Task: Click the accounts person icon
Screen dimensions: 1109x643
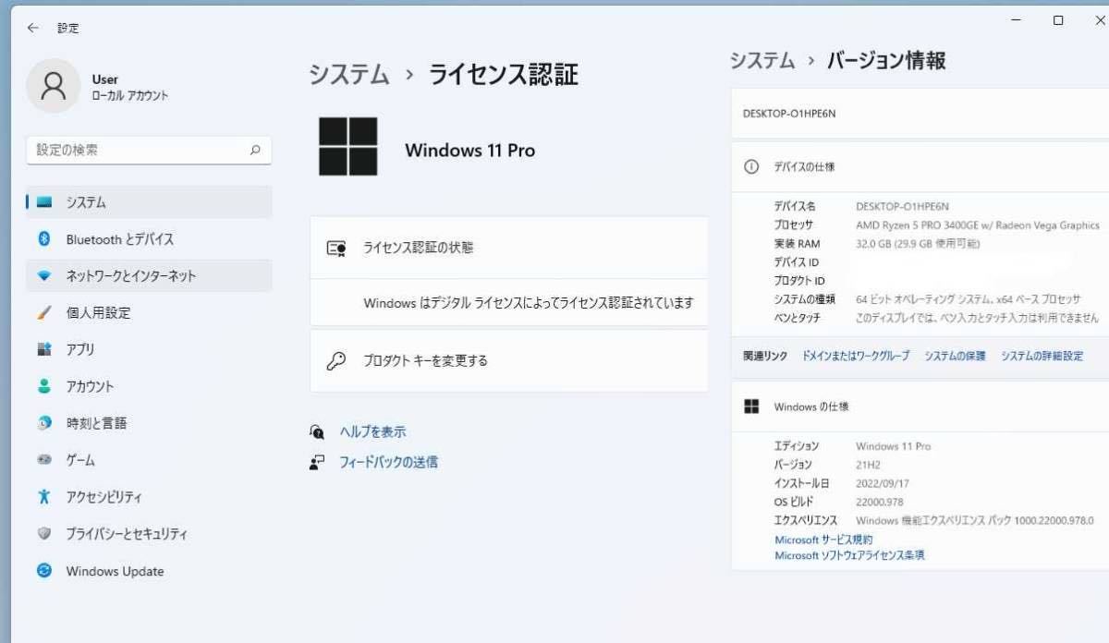Action: tap(43, 386)
